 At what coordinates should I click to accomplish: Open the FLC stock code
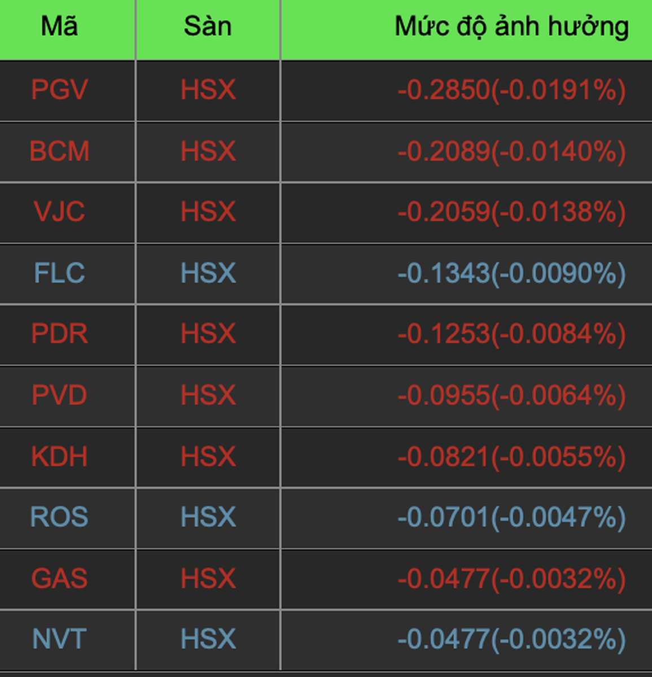59,273
